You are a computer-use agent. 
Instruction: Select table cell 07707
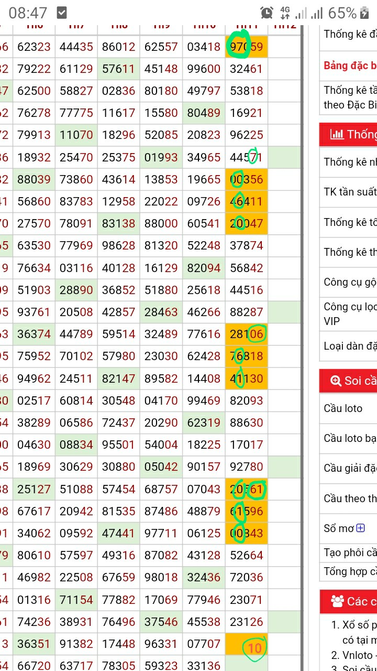204,644
